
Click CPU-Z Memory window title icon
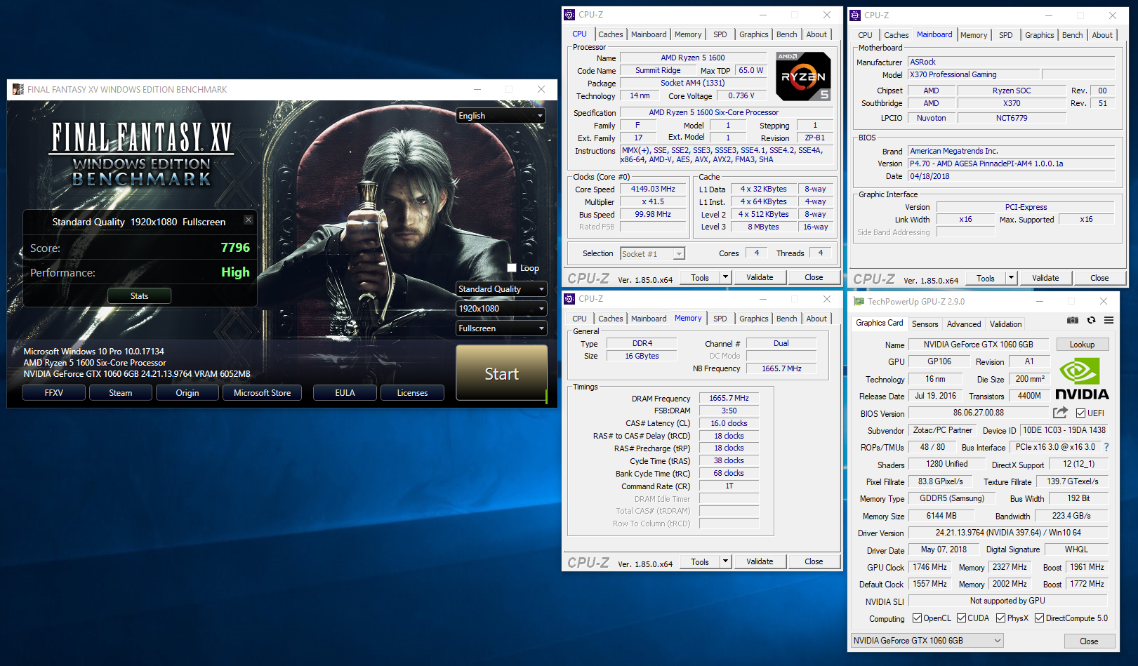[569, 298]
